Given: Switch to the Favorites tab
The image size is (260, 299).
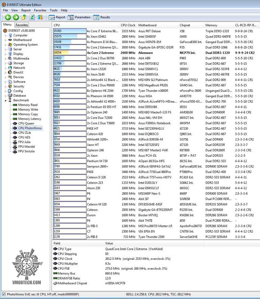Looking at the screenshot, I should pos(22,25).
